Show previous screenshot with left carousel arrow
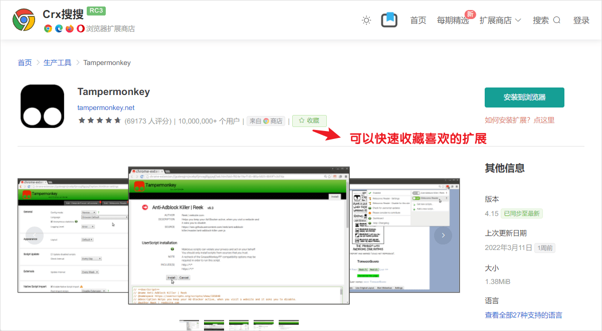 (x=35, y=235)
